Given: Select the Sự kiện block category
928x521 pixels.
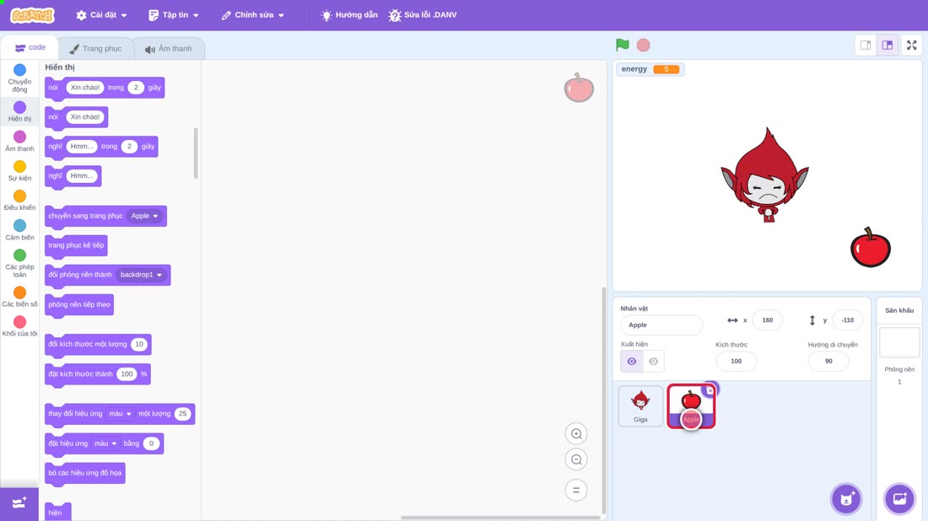Looking at the screenshot, I should click(19, 171).
